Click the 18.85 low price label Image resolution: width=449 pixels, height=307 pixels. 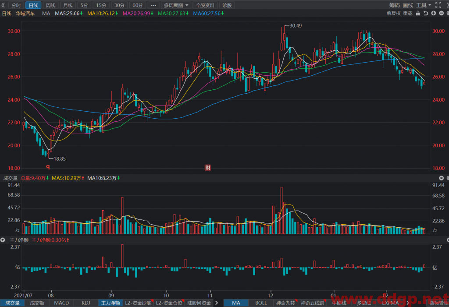(60, 159)
